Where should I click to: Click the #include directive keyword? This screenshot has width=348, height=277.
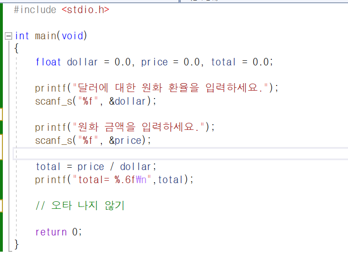(x=35, y=10)
